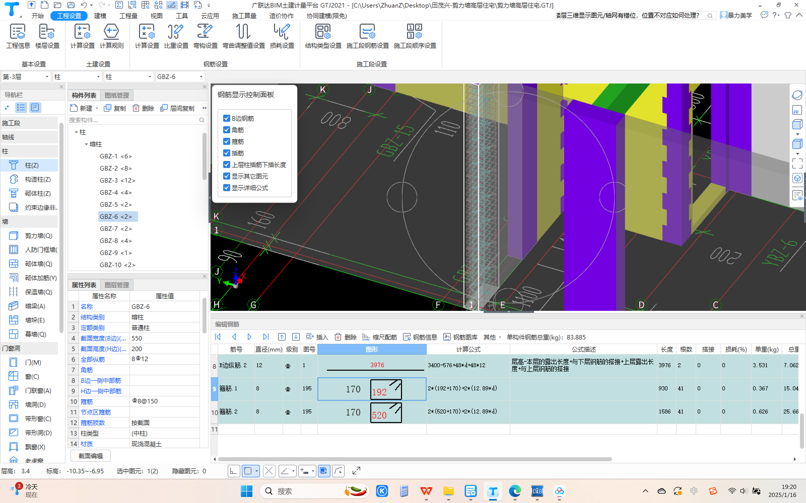Open Windows Start menu
806x503 pixels.
click(247, 491)
